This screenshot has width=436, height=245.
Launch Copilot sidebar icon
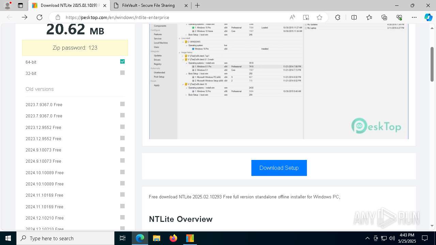pos(428,17)
